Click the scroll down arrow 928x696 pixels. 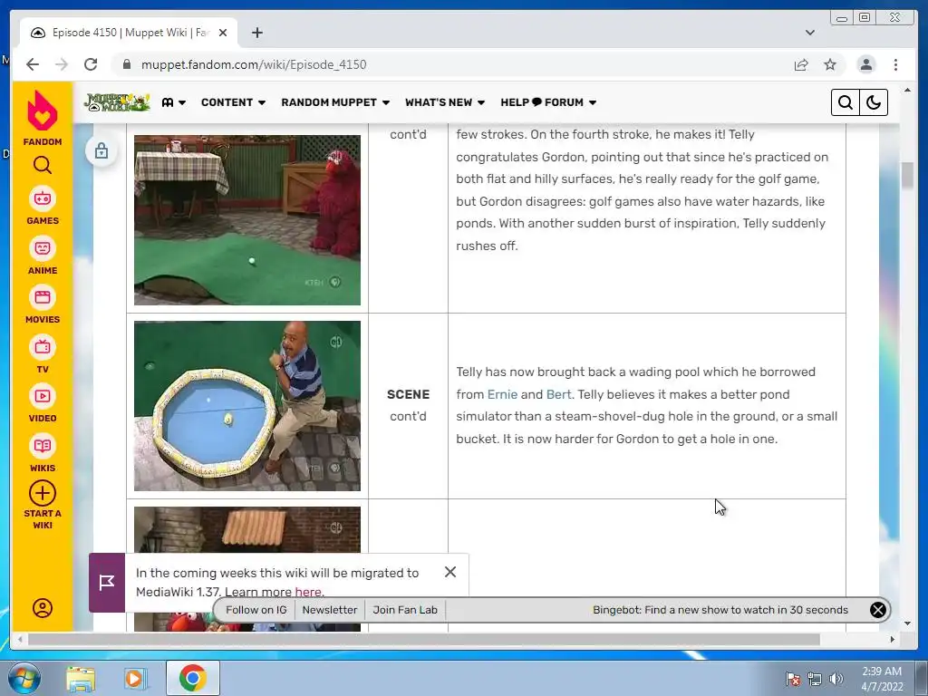pyautogui.click(x=907, y=623)
